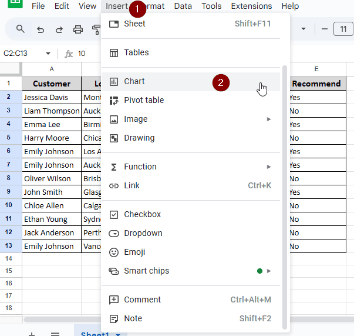354x336 pixels.
Task: Click the Oliver Wilson cell
Action: [x=52, y=179]
